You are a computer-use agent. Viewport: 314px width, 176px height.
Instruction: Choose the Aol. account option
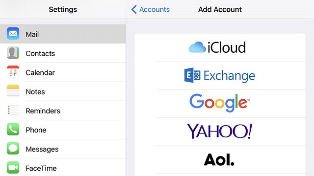tap(220, 160)
